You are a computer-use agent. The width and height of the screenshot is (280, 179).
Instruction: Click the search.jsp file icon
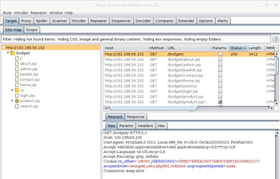[17, 106]
